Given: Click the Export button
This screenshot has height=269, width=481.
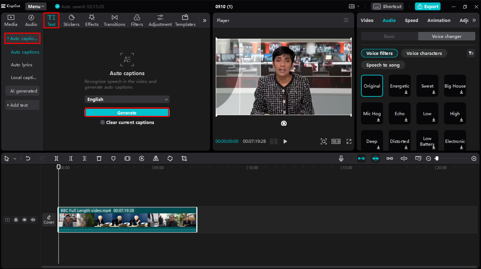Looking at the screenshot, I should click(428, 6).
